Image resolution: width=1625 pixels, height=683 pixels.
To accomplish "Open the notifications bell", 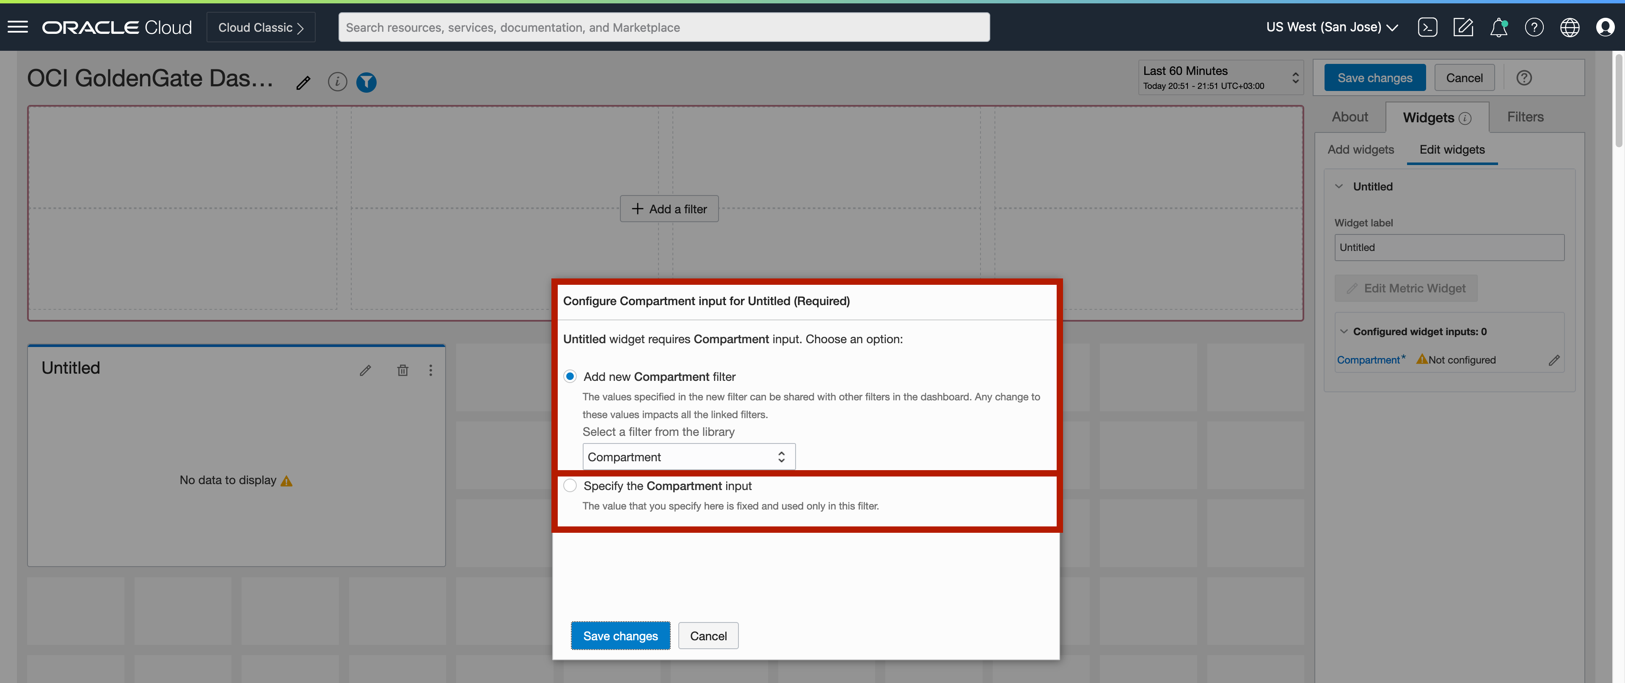I will tap(1498, 27).
